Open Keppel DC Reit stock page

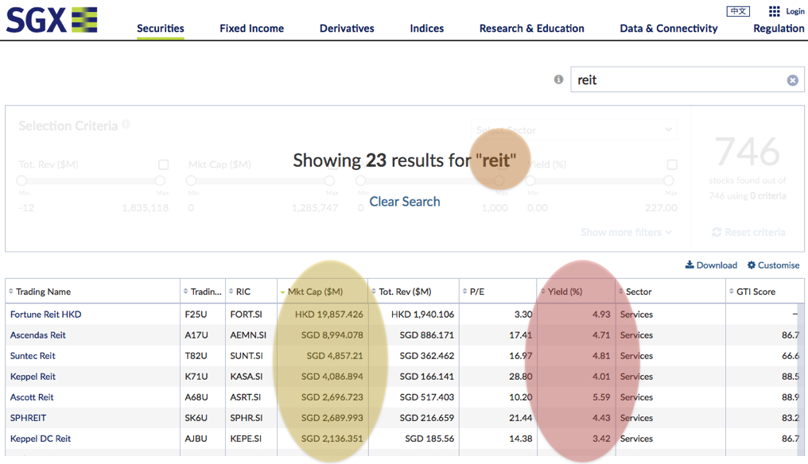click(x=41, y=439)
